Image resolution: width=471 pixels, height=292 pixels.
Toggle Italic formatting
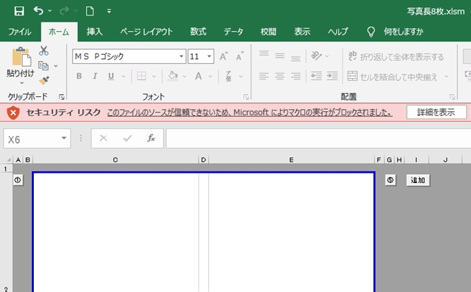95,77
